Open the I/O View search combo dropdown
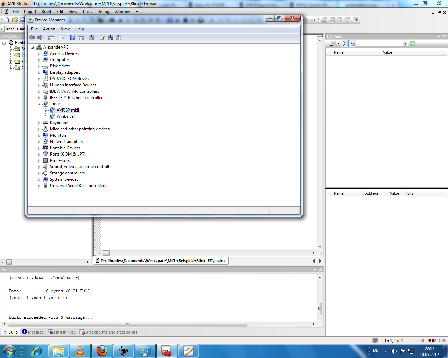This screenshot has width=448, height=358. point(405,44)
